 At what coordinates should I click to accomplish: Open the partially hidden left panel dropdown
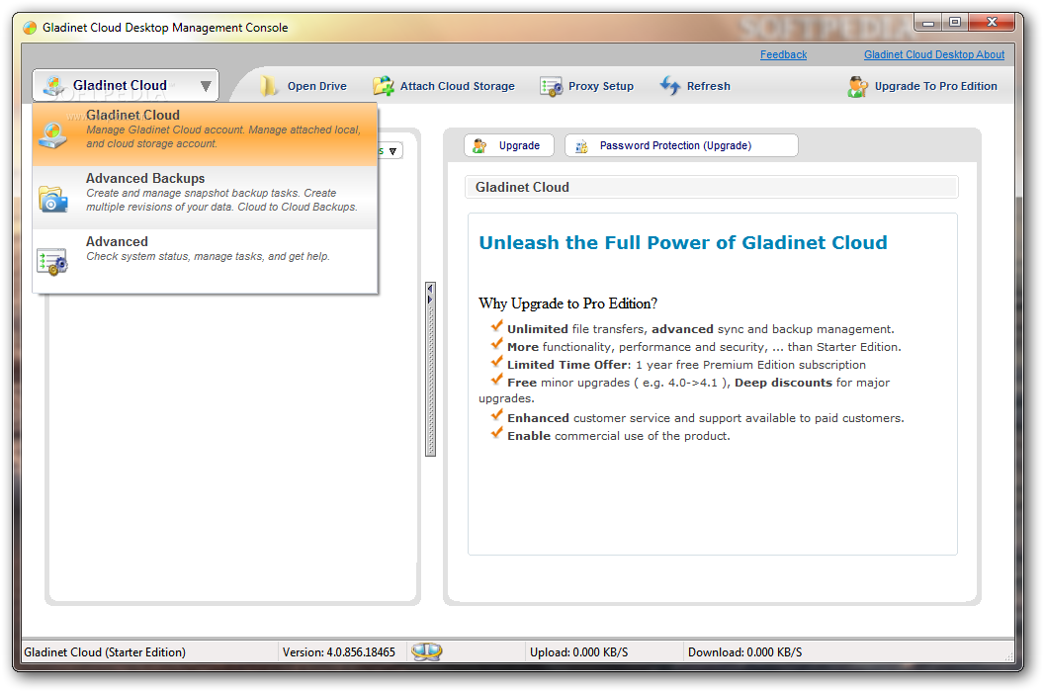[x=392, y=151]
